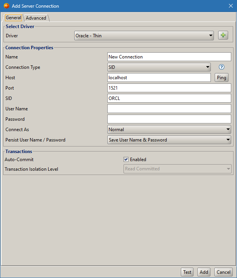Select the General tab

point(13,18)
